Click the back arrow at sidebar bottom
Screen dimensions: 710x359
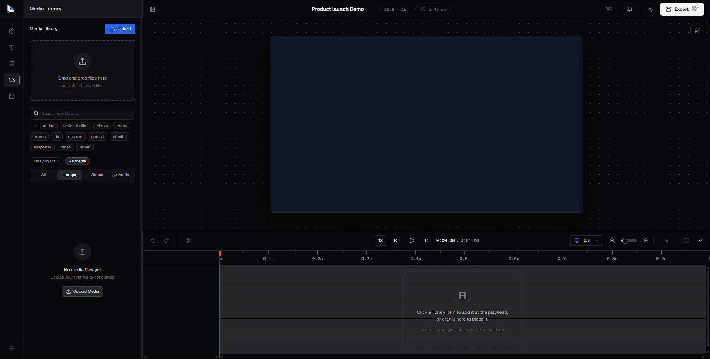[12, 349]
